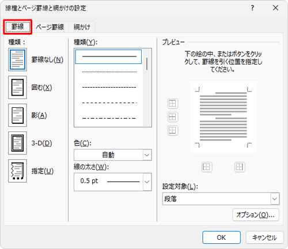Click the line style list scrollbar thumb
The width and height of the screenshot is (288, 249).
tap(147, 64)
